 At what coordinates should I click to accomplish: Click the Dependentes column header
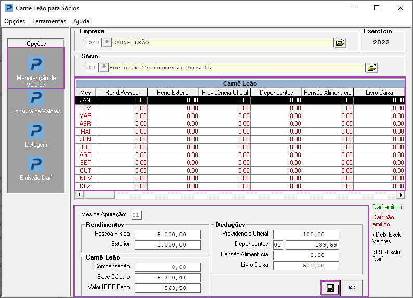(276, 93)
